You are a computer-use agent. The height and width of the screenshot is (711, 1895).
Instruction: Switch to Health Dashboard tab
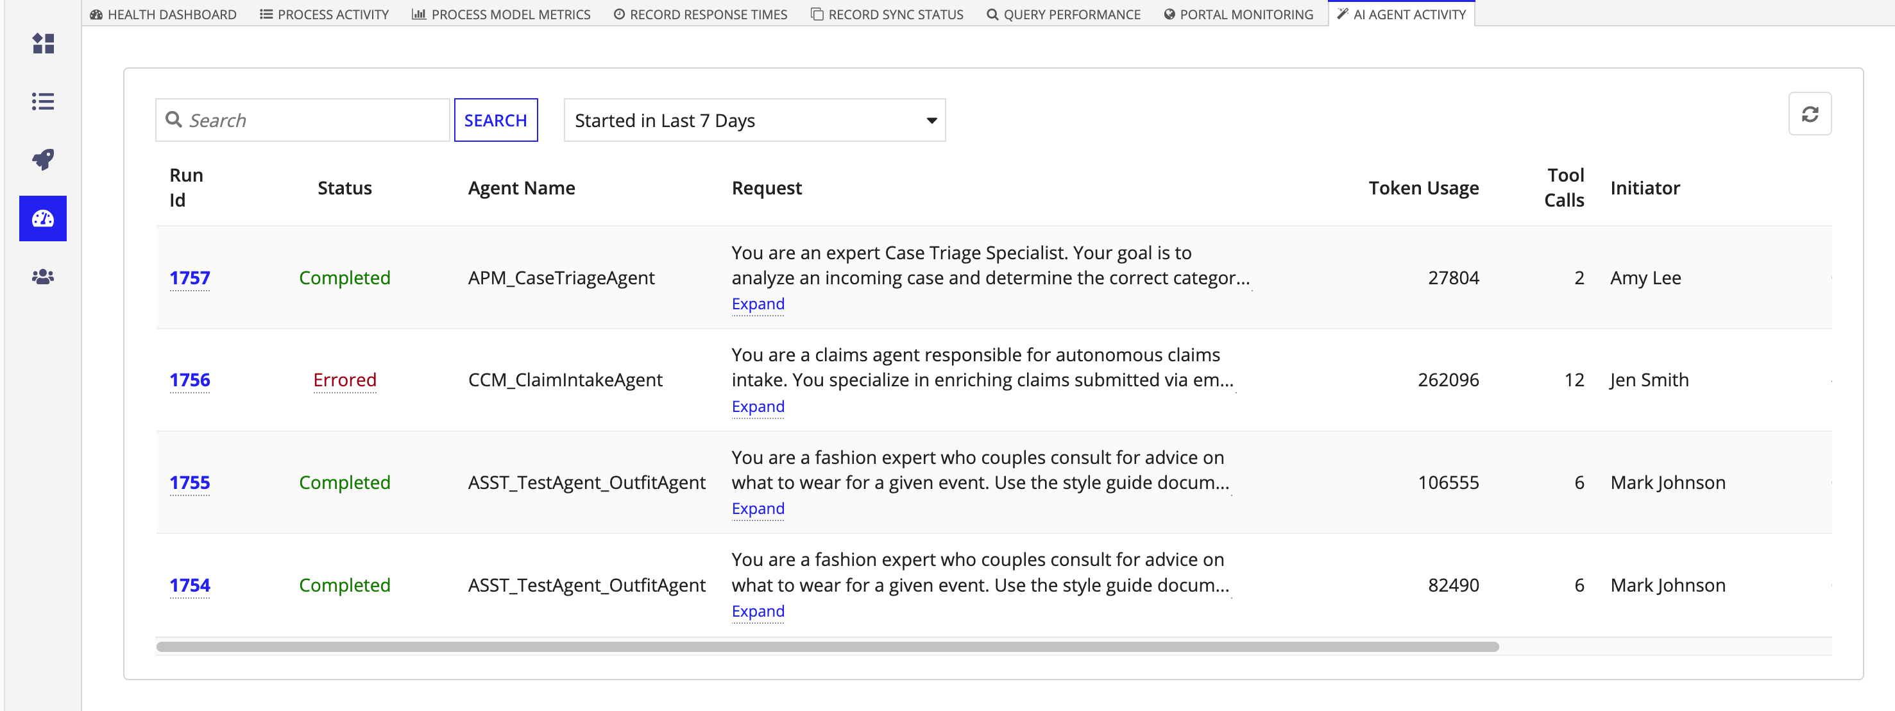tap(162, 14)
